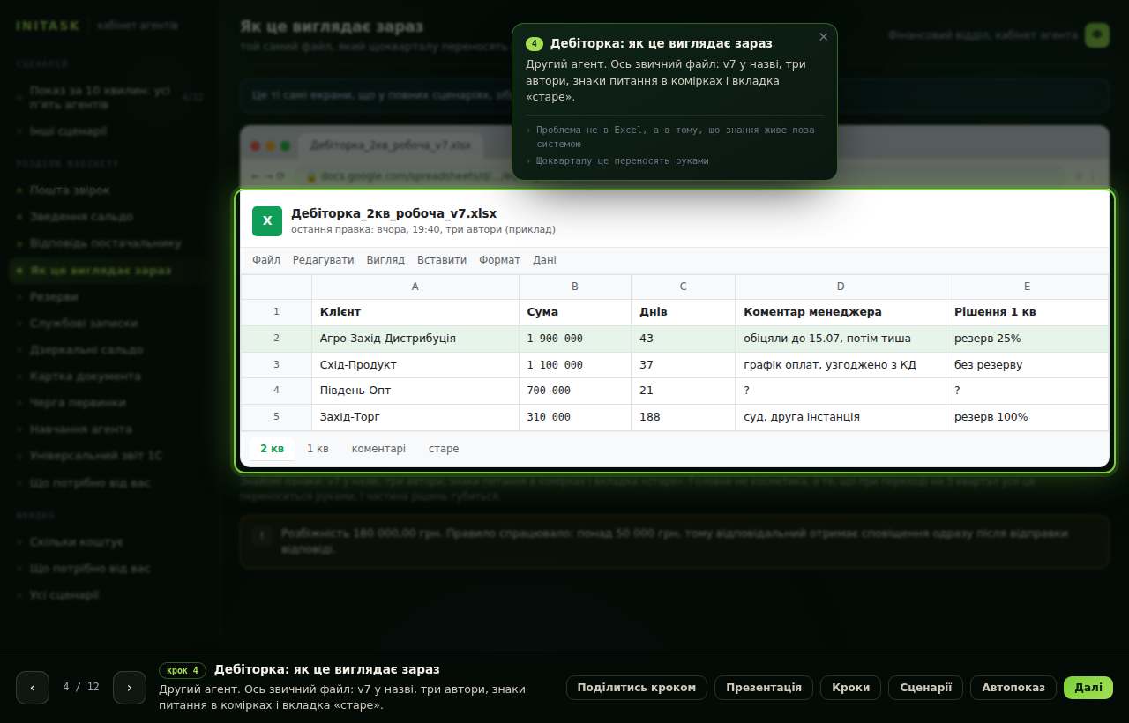Open the Файл menu

[x=266, y=260]
